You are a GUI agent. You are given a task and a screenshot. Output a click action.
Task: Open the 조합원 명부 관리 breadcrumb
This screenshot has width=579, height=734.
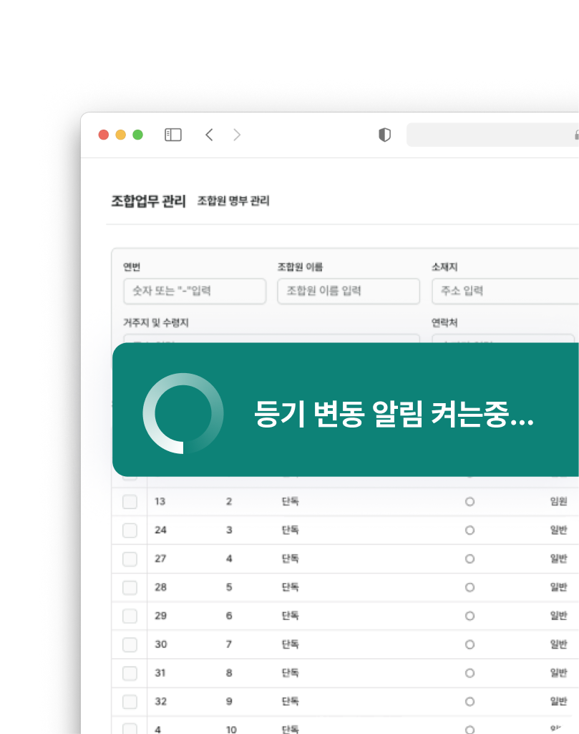coord(233,201)
